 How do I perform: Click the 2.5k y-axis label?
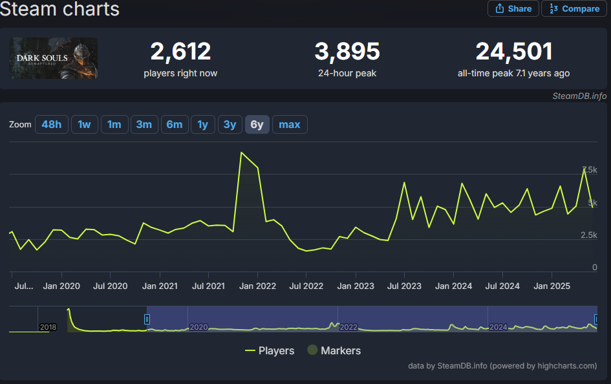589,235
